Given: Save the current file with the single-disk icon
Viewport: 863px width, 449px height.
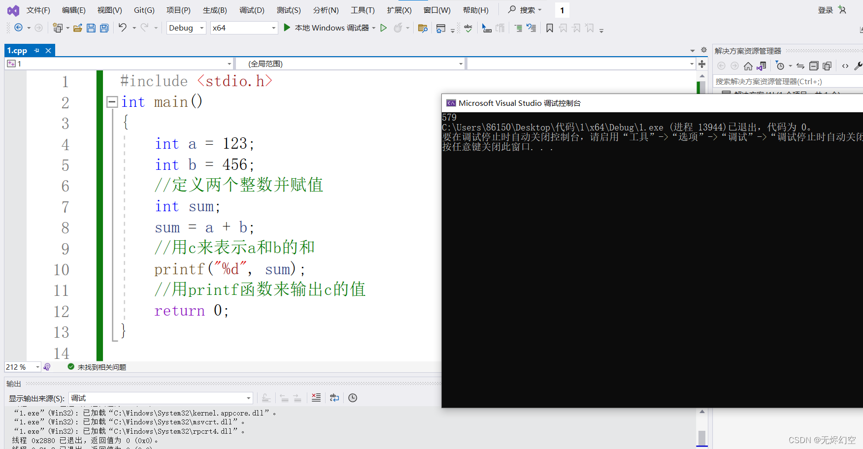Looking at the screenshot, I should tap(91, 28).
